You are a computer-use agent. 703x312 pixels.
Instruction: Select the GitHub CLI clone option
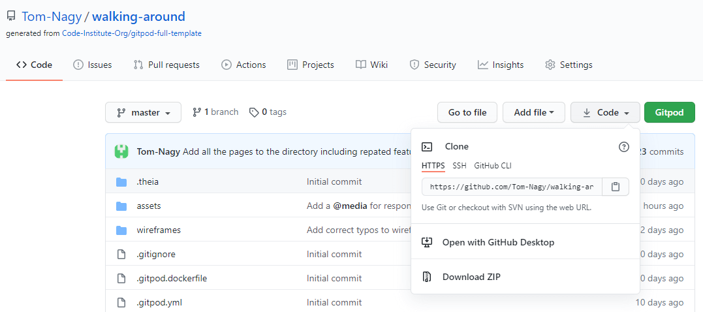[x=493, y=166]
